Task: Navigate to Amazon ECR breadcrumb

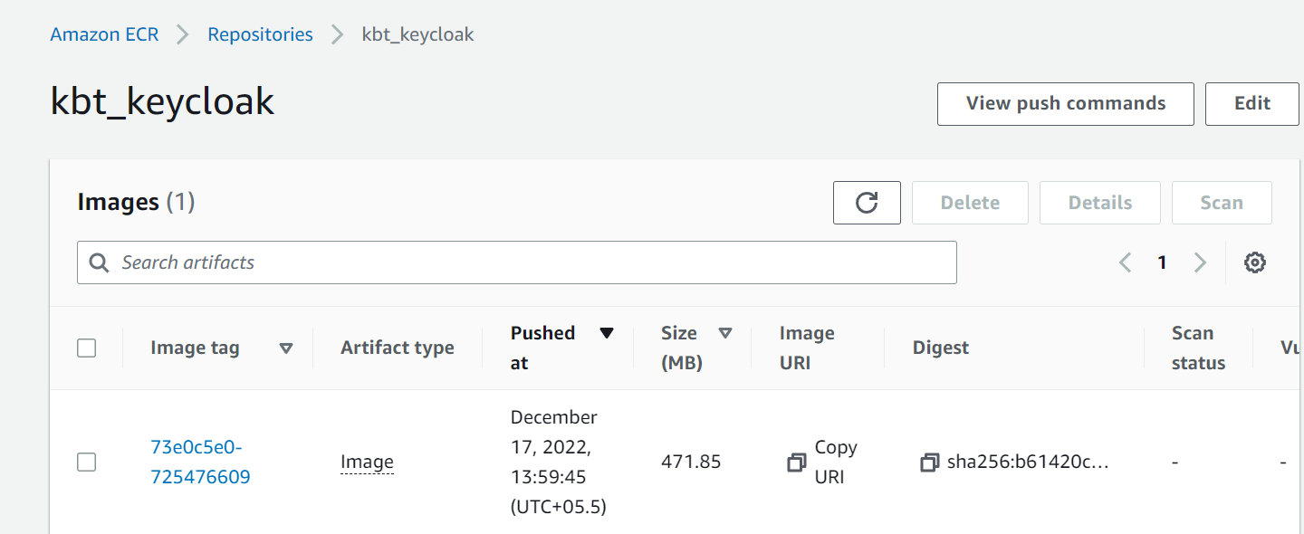Action: tap(104, 34)
